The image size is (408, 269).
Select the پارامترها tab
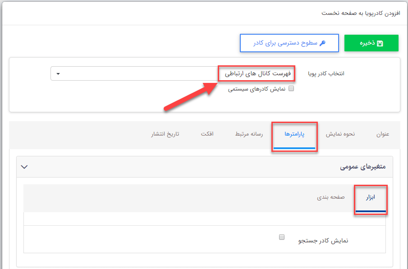294,134
